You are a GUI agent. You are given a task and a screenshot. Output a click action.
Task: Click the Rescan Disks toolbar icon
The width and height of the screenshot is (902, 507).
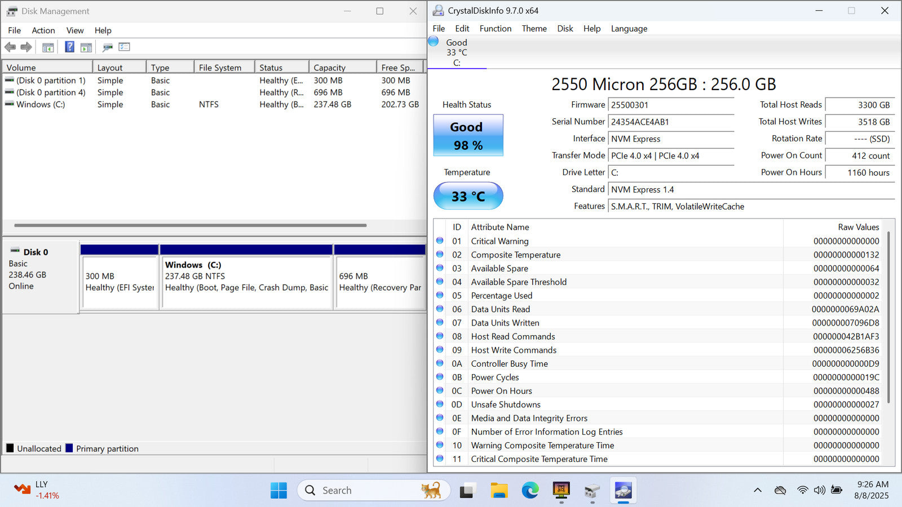(x=107, y=47)
